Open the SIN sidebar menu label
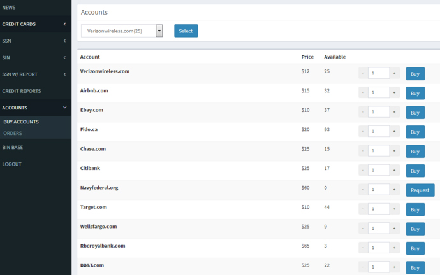This screenshot has height=275, width=440. click(x=6, y=58)
